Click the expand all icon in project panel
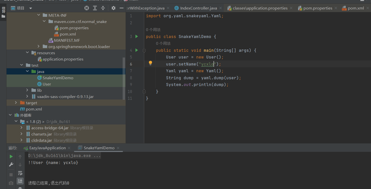The image size is (371, 189). [95, 8]
